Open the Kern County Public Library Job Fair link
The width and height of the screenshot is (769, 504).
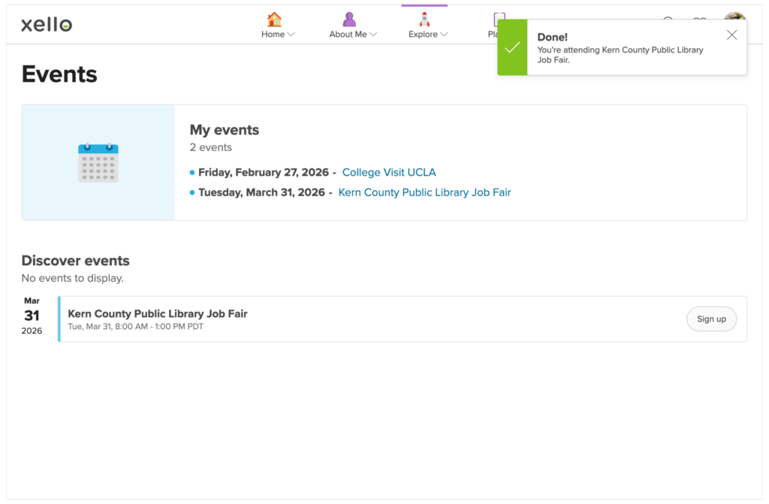(424, 192)
